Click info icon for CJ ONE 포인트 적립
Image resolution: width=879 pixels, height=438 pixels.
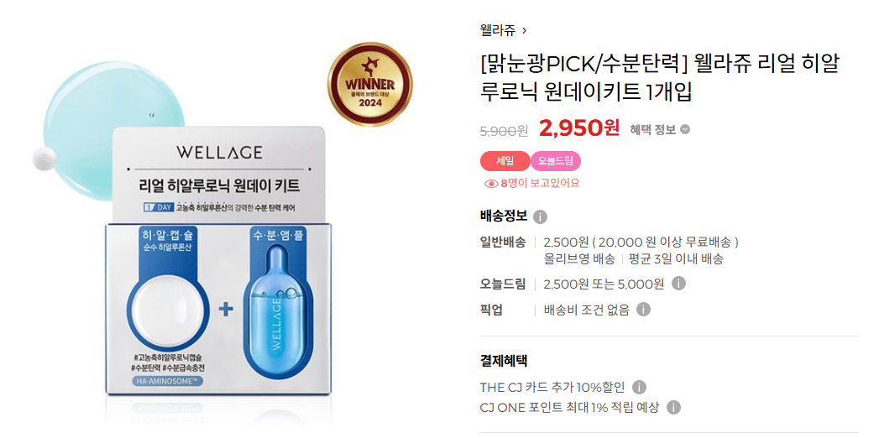pos(674,407)
